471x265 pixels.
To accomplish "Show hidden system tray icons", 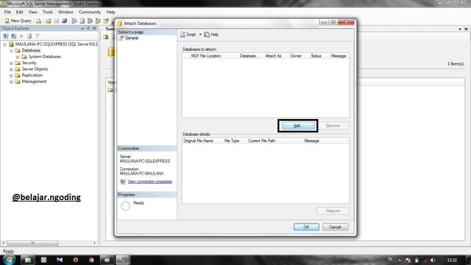I will tap(400, 260).
